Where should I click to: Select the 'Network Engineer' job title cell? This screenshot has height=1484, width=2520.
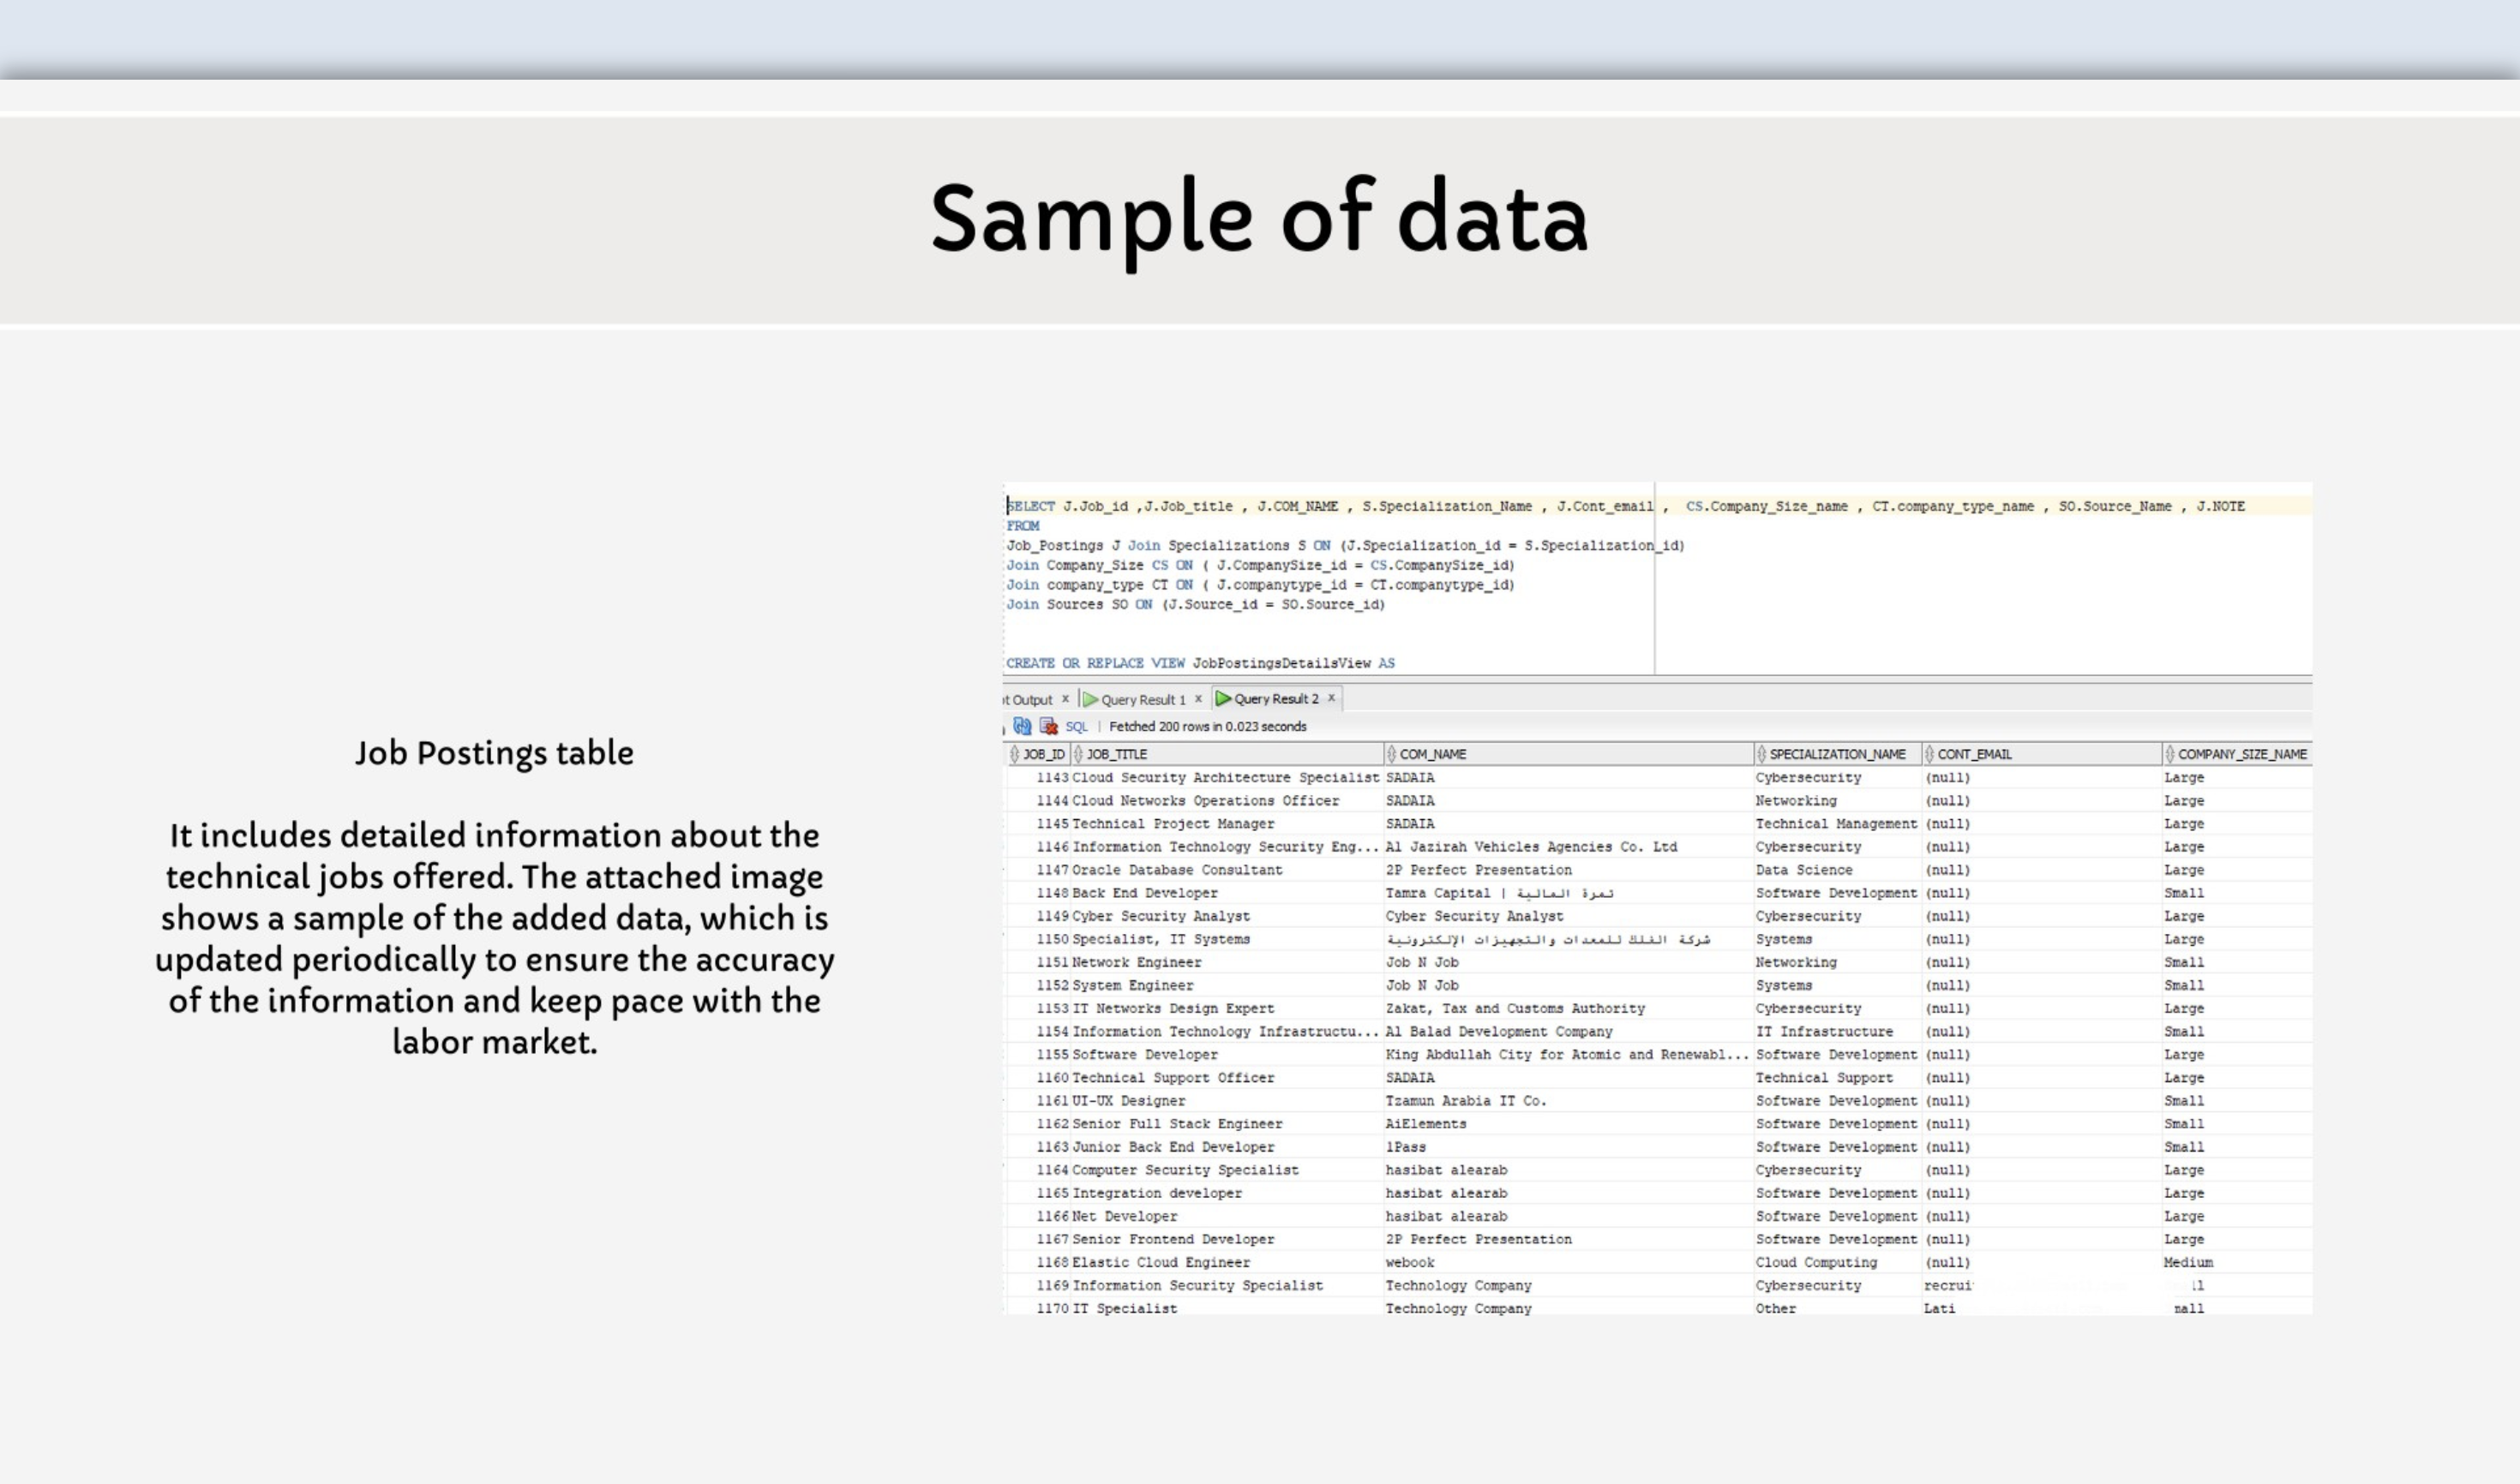pos(1226,962)
